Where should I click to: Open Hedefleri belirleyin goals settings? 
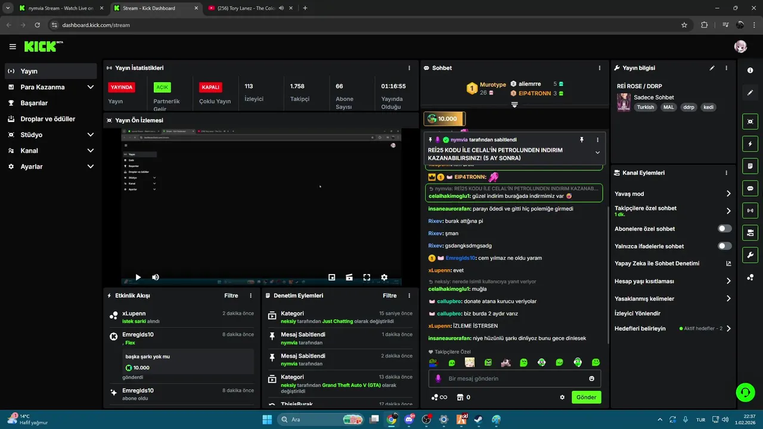click(x=673, y=328)
